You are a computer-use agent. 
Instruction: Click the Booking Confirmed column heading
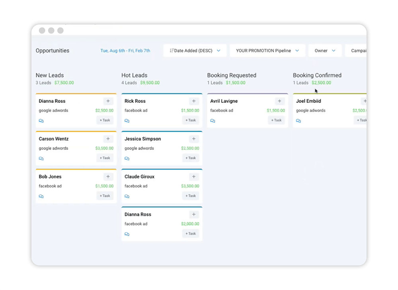[317, 75]
